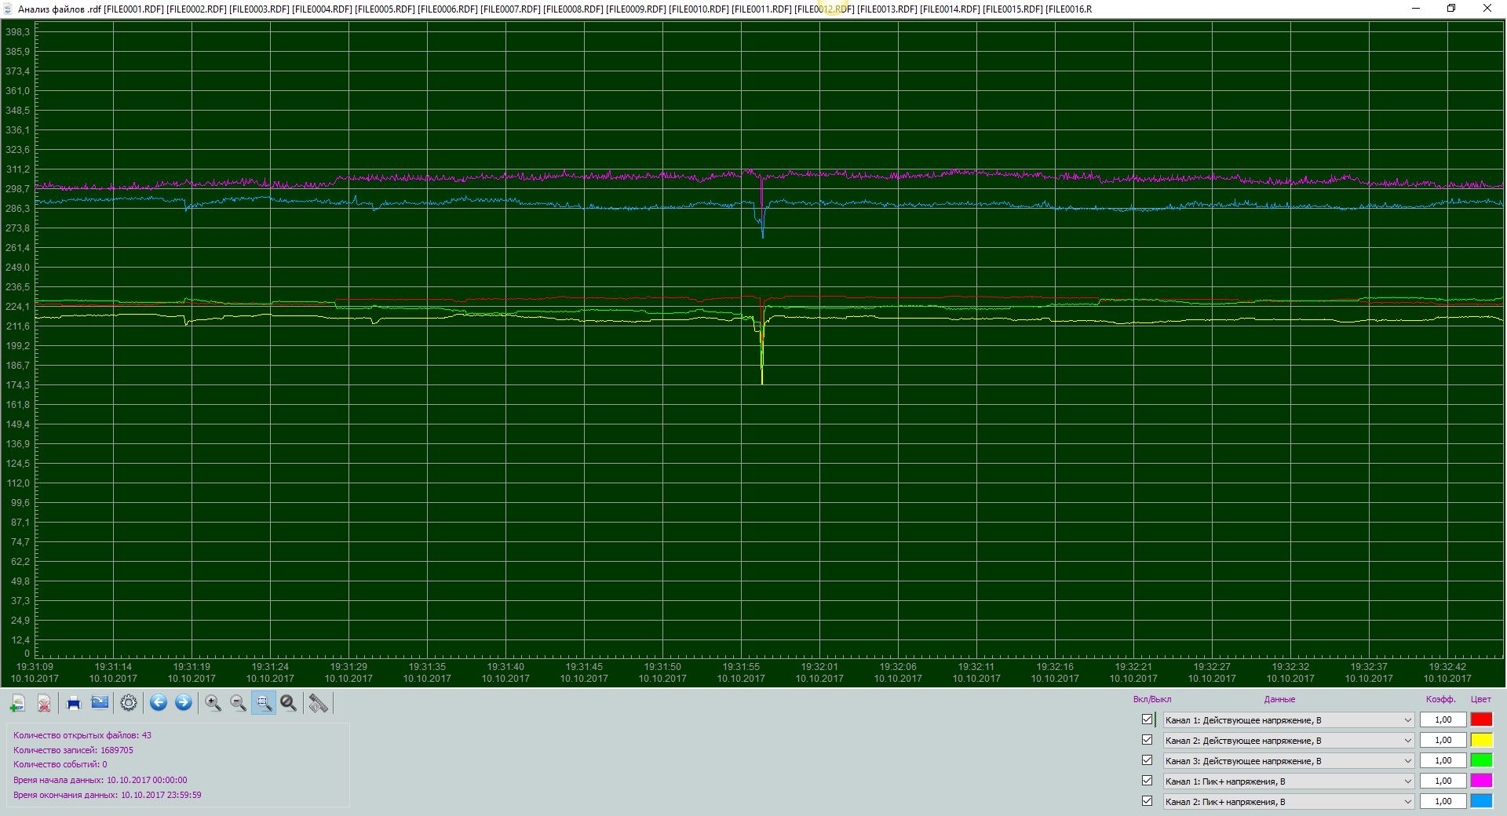Select the zoom-to-region magnifier tool
Viewport: 1507px width, 816px height.
(x=264, y=703)
